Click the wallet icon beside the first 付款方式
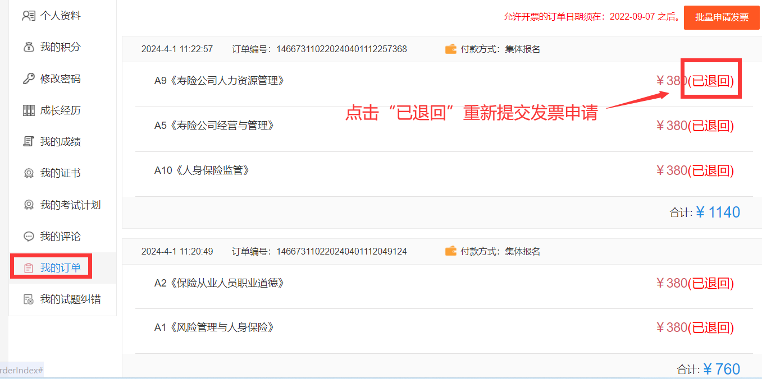 pos(450,49)
